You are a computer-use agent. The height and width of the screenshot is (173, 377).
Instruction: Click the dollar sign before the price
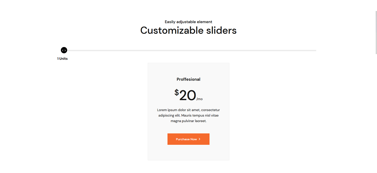pos(177,92)
